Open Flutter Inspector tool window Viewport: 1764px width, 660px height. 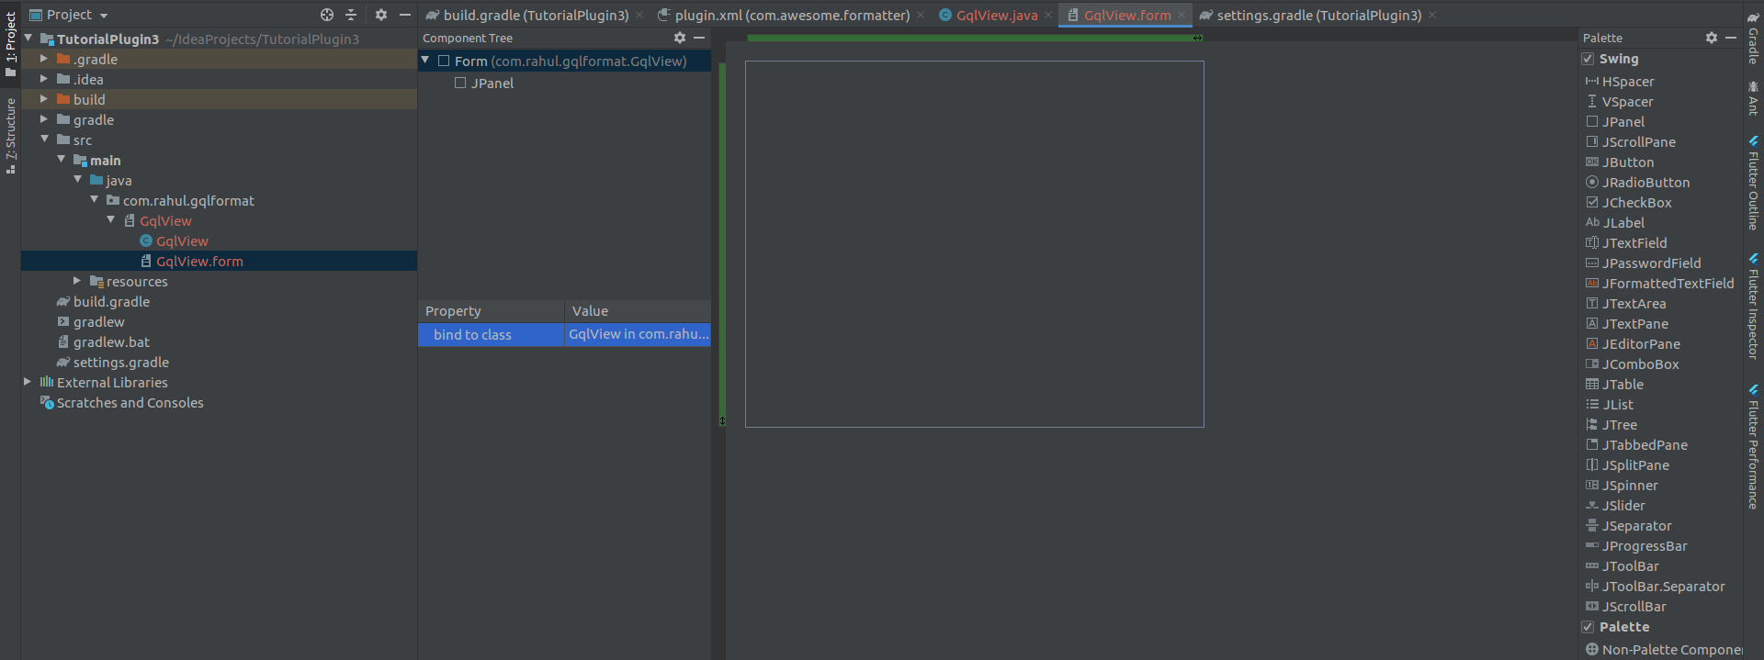pos(1753,306)
